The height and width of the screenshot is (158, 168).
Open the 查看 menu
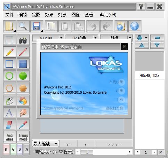tap(89, 15)
